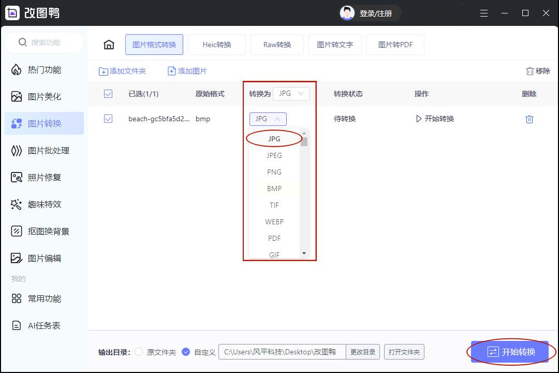Click the format list scroll-down arrow
The height and width of the screenshot is (373, 559).
[304, 253]
